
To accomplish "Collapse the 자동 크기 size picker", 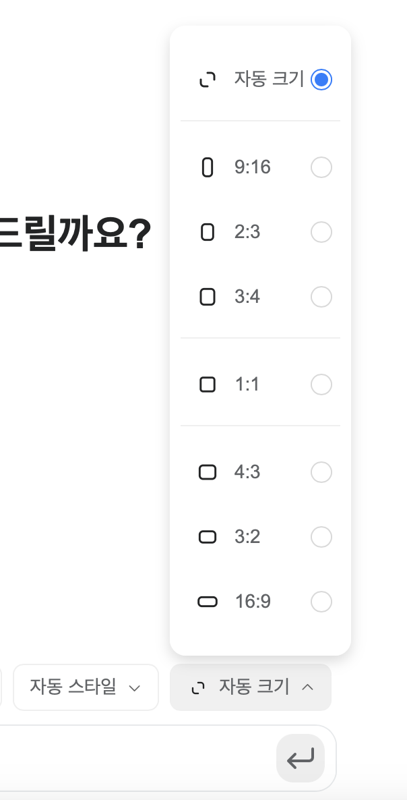I will pyautogui.click(x=250, y=687).
